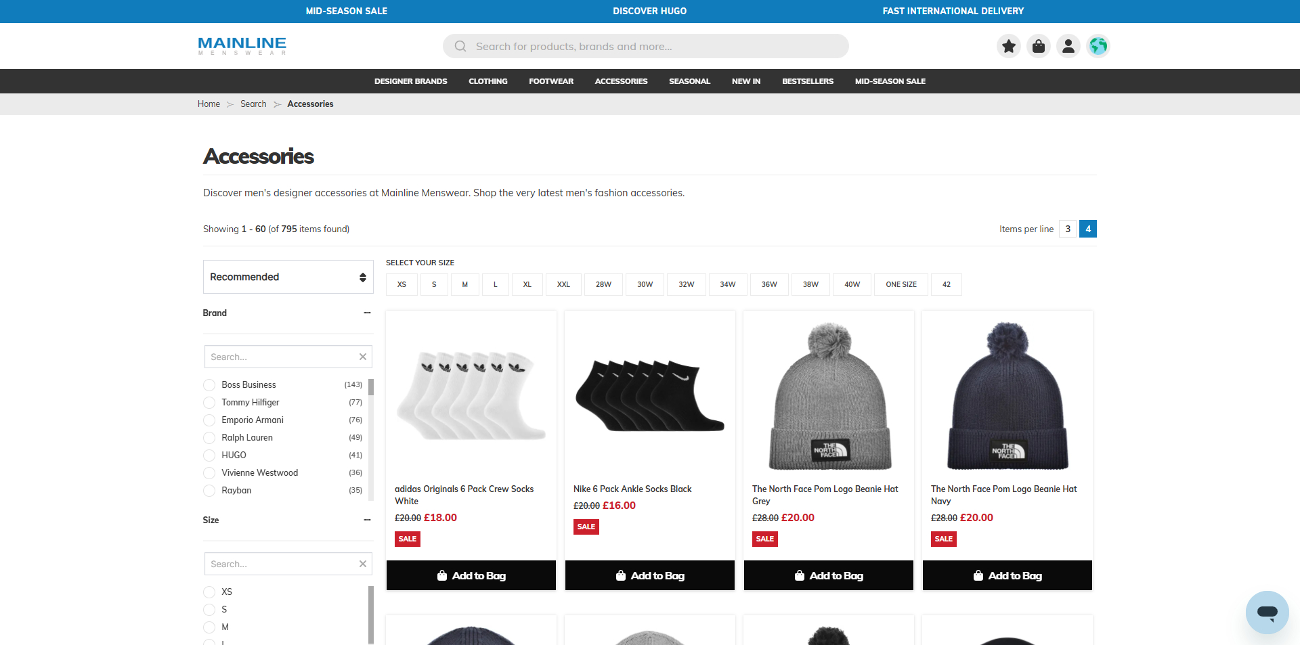
Task: Add North Face Beanie Navy to bag
Action: click(1007, 575)
